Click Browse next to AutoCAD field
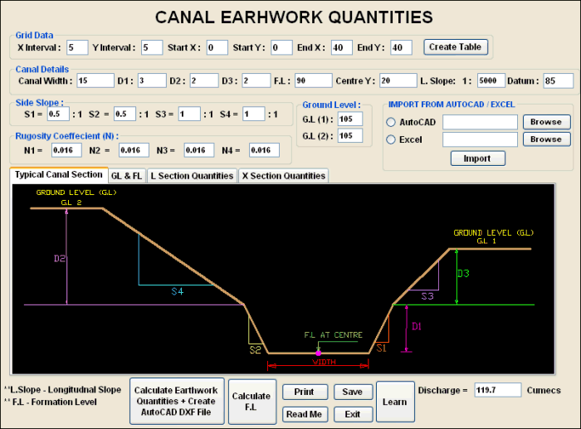 [545, 122]
